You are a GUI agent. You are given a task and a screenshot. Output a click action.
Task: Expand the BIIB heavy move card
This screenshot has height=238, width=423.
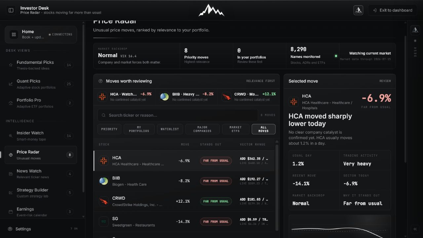click(187, 97)
